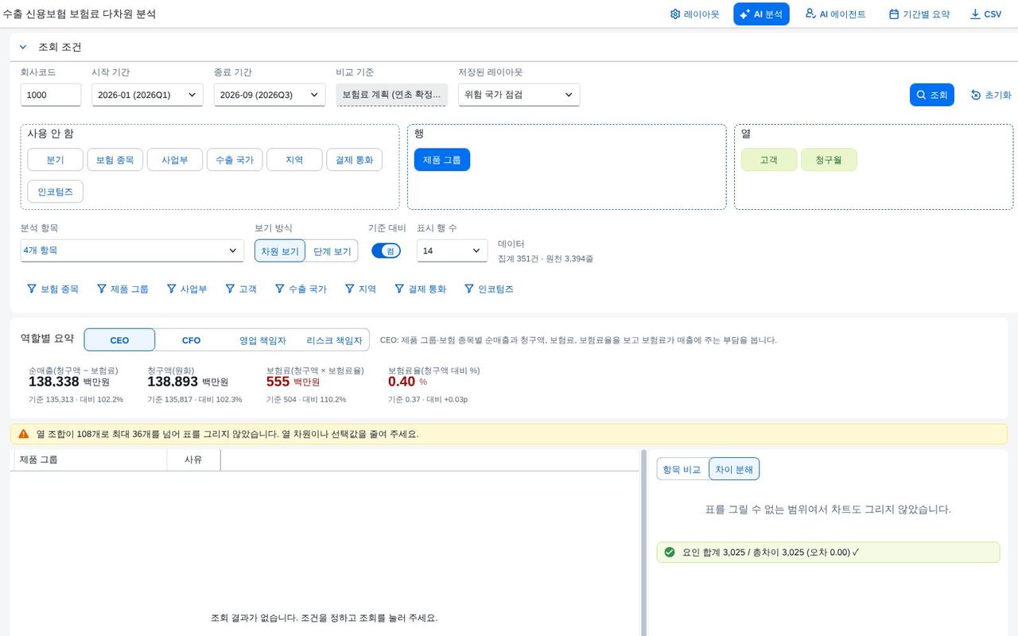The width and height of the screenshot is (1018, 636).
Task: Click the filter icon for 지역
Action: 350,289
